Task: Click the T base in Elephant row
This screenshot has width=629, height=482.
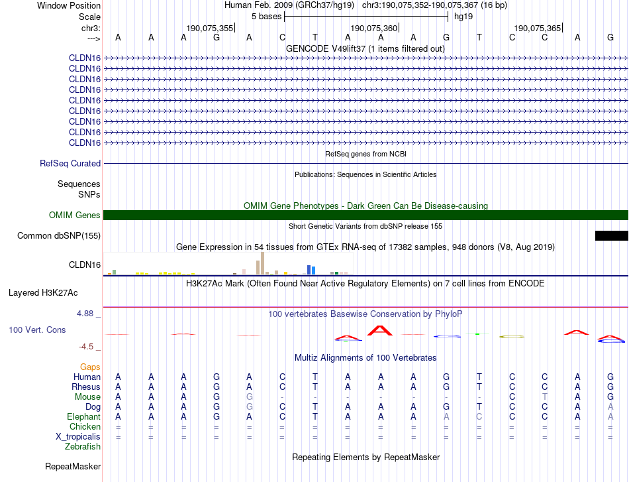Action: coord(315,417)
